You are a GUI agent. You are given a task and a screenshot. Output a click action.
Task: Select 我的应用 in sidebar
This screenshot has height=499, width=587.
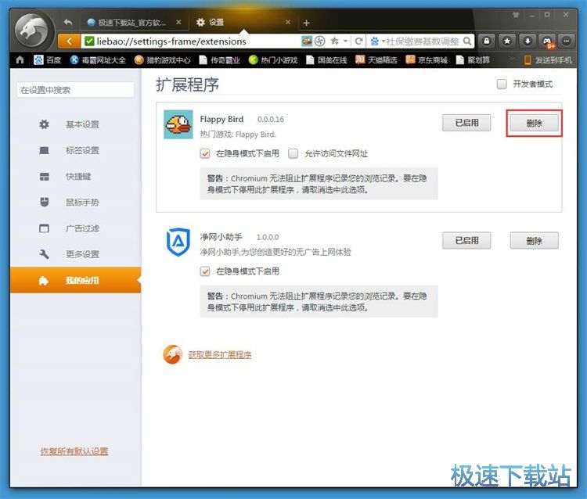pyautogui.click(x=76, y=280)
